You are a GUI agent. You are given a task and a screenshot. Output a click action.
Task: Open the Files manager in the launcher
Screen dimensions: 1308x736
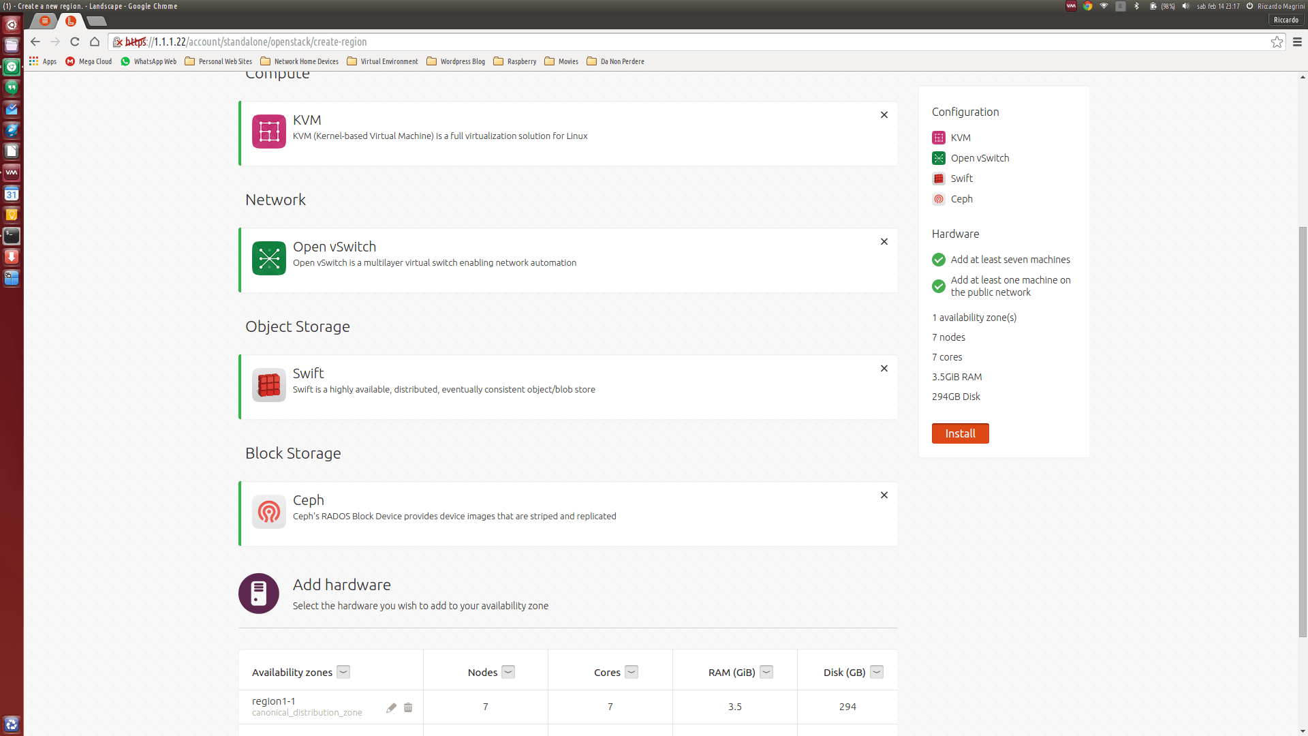(x=12, y=46)
